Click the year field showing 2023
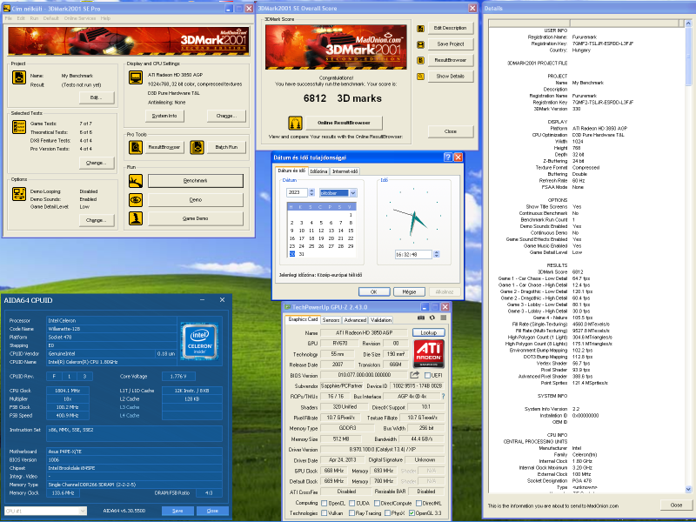The image size is (696, 522). (x=297, y=192)
